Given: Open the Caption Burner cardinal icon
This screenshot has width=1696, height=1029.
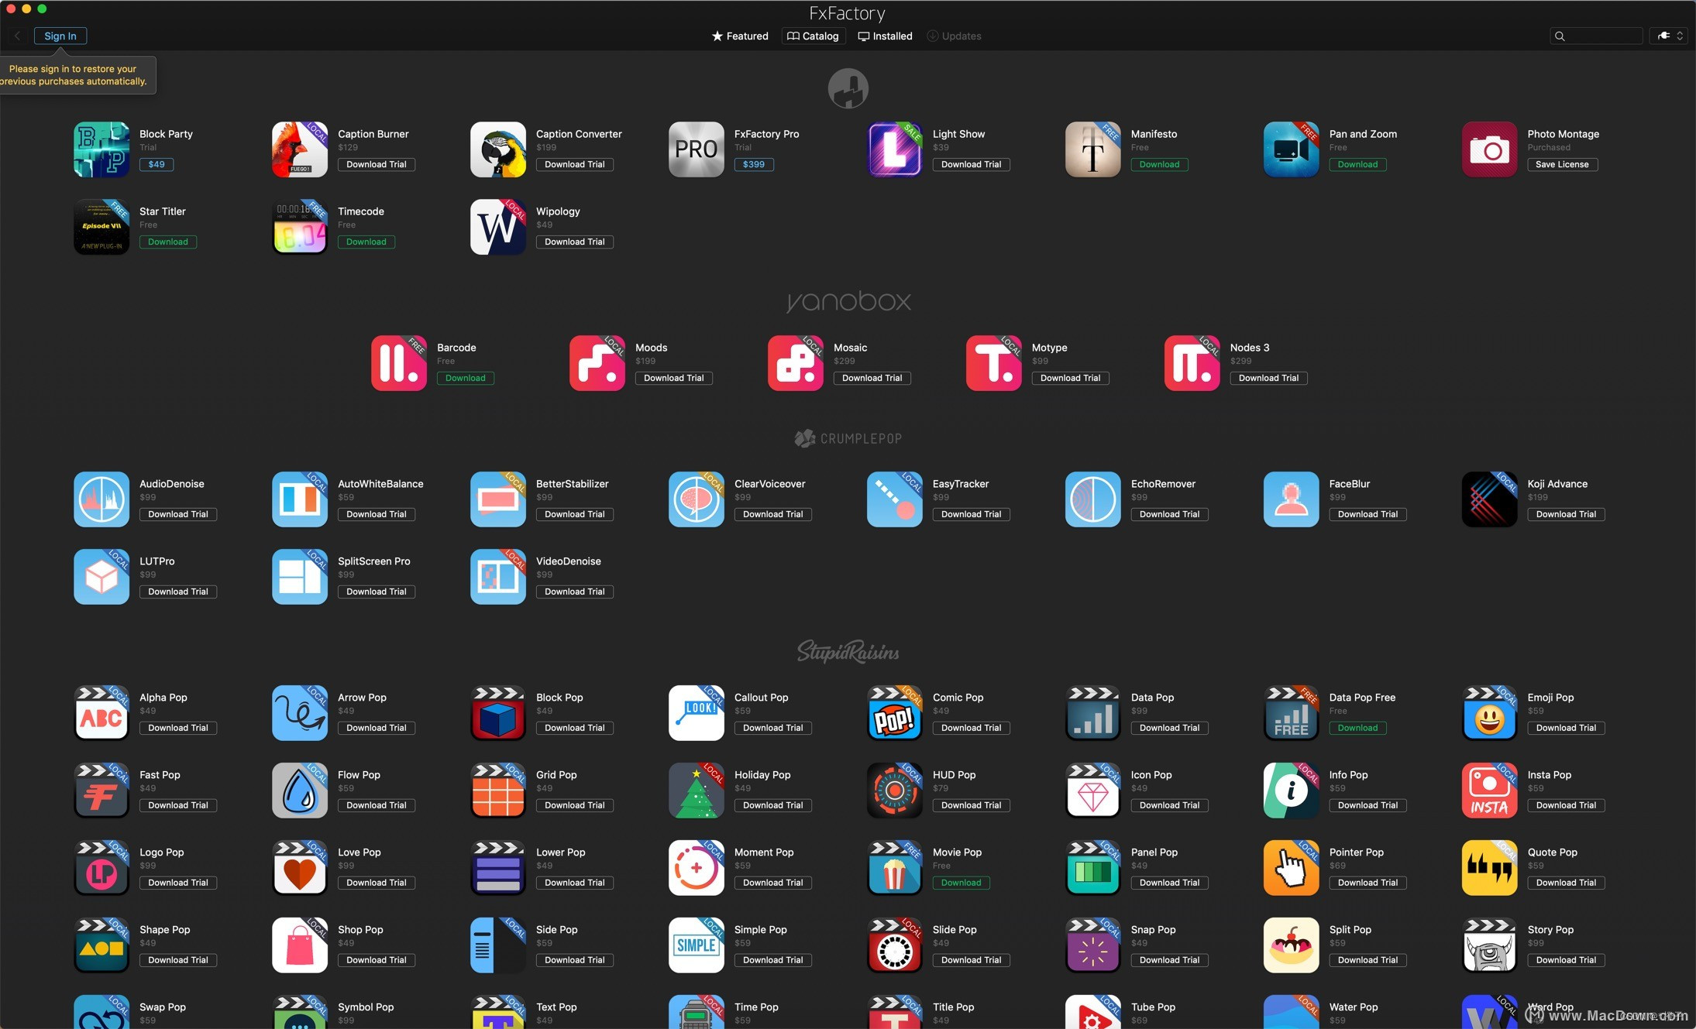Looking at the screenshot, I should tap(300, 149).
